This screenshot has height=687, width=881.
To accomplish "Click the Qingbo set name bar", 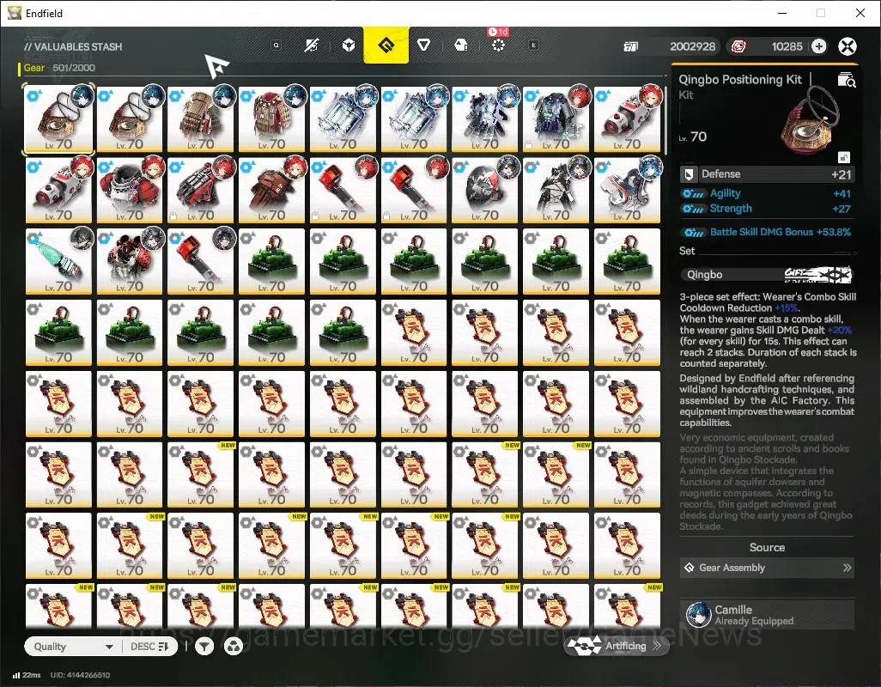I will pos(767,275).
